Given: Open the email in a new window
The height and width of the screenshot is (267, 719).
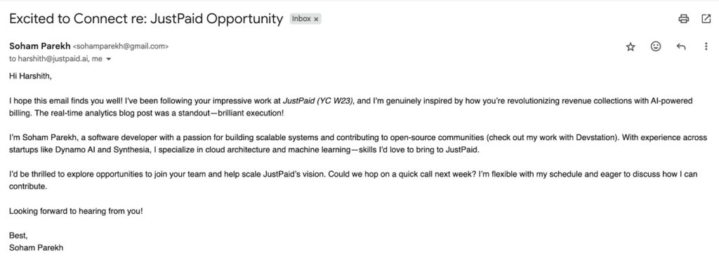Looking at the screenshot, I should [706, 19].
